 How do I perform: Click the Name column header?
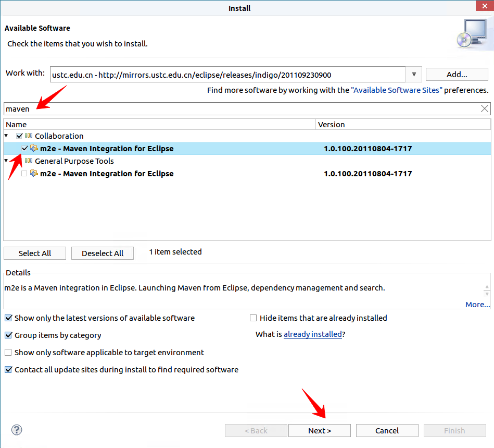pyautogui.click(x=159, y=125)
